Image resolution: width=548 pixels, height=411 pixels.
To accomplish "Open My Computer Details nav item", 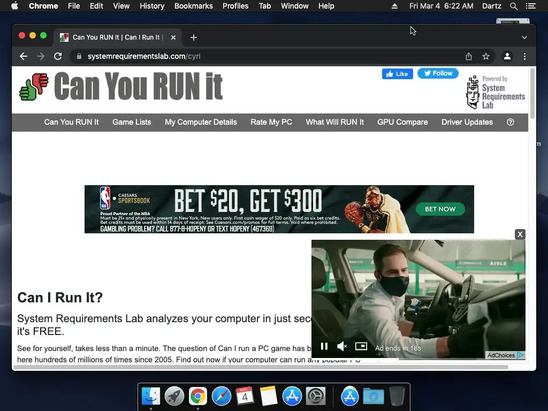I will (x=201, y=122).
